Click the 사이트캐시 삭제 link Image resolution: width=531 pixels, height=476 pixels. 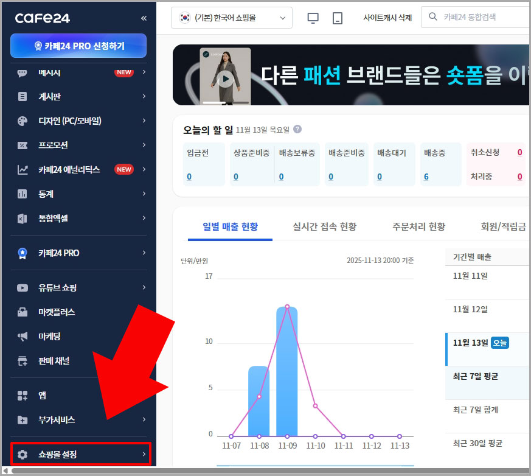click(390, 18)
